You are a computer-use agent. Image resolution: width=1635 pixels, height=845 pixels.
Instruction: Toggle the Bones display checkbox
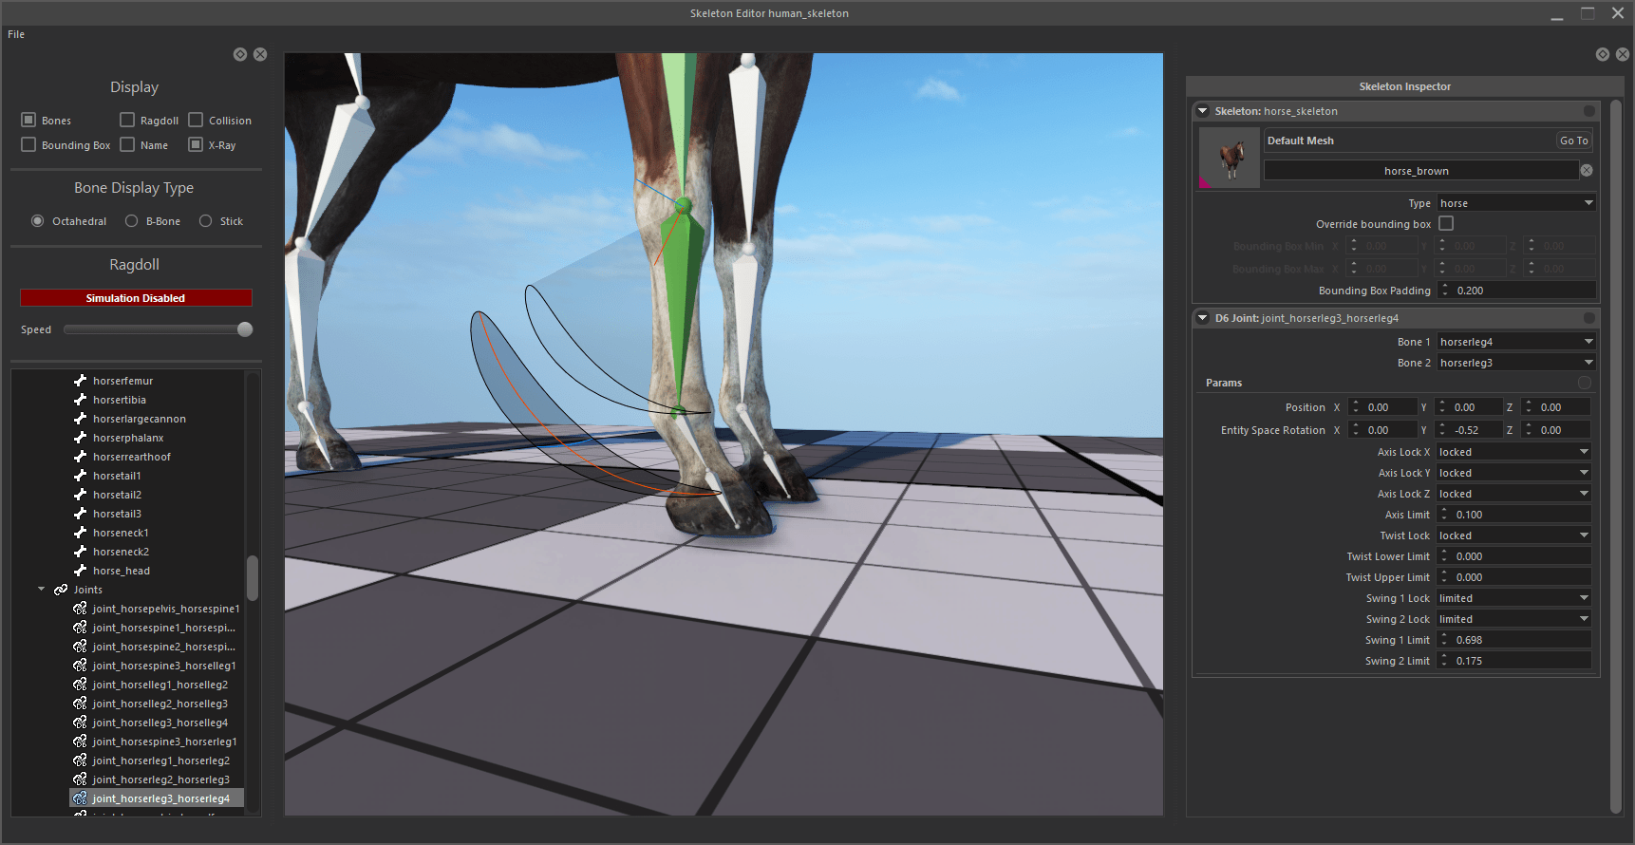pos(28,120)
